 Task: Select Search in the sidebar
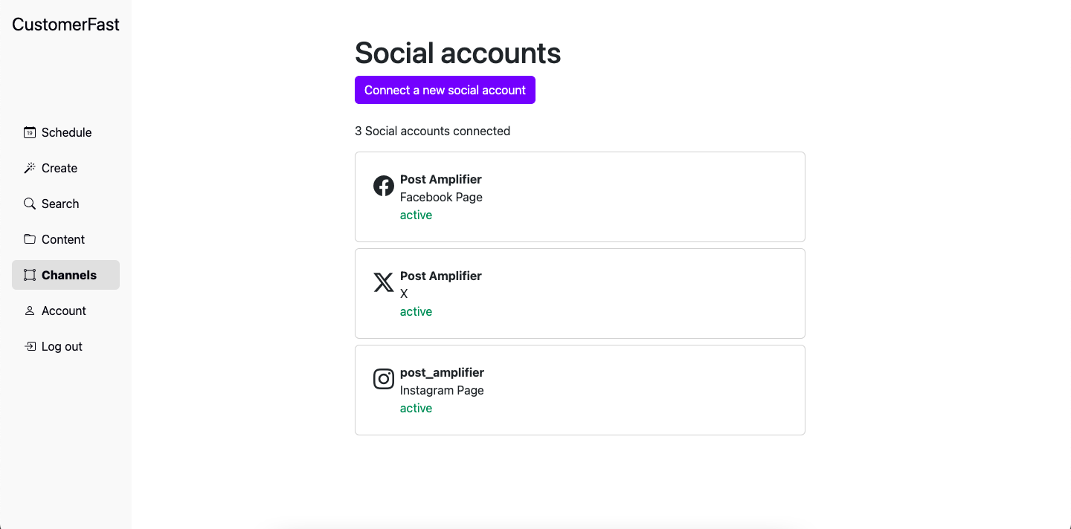point(60,204)
